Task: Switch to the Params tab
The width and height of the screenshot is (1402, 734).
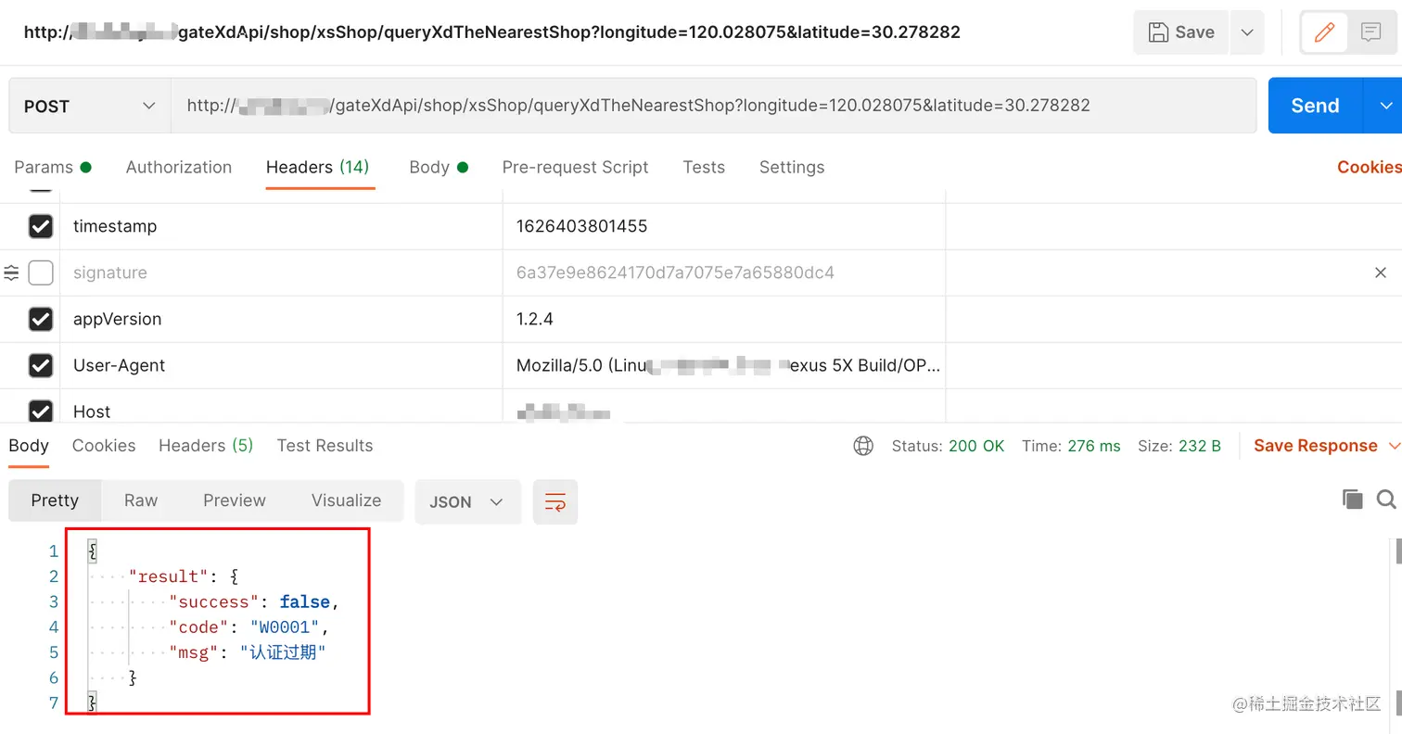Action: [53, 167]
